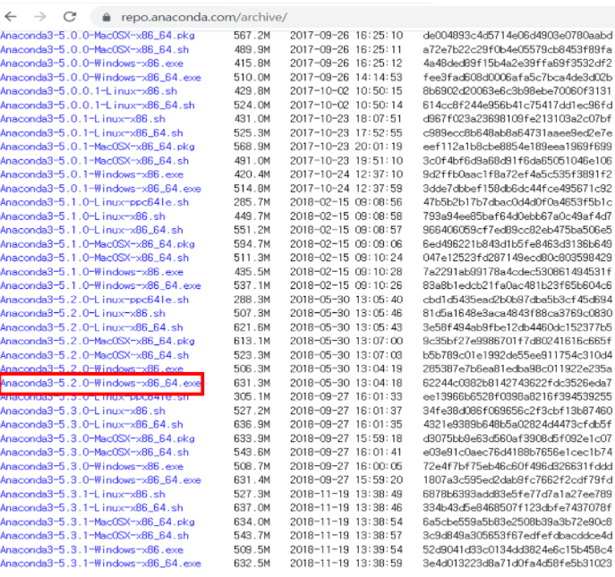Click date 2017-09-26 14:14:53

pyautogui.click(x=346, y=78)
